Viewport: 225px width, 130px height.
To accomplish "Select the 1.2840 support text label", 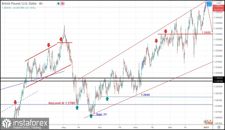I will (x=145, y=95).
